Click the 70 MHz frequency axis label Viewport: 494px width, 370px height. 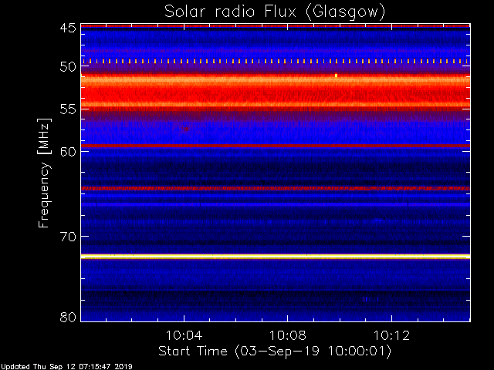click(x=68, y=237)
